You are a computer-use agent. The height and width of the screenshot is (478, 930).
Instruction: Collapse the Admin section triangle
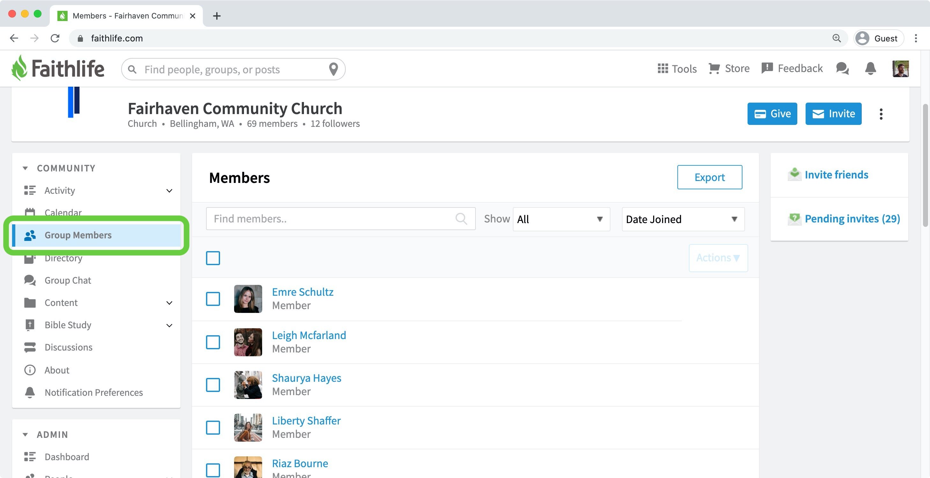click(25, 434)
